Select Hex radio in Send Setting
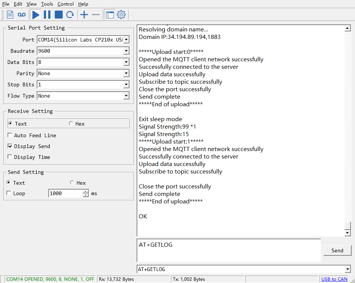355x283 pixels. point(72,182)
